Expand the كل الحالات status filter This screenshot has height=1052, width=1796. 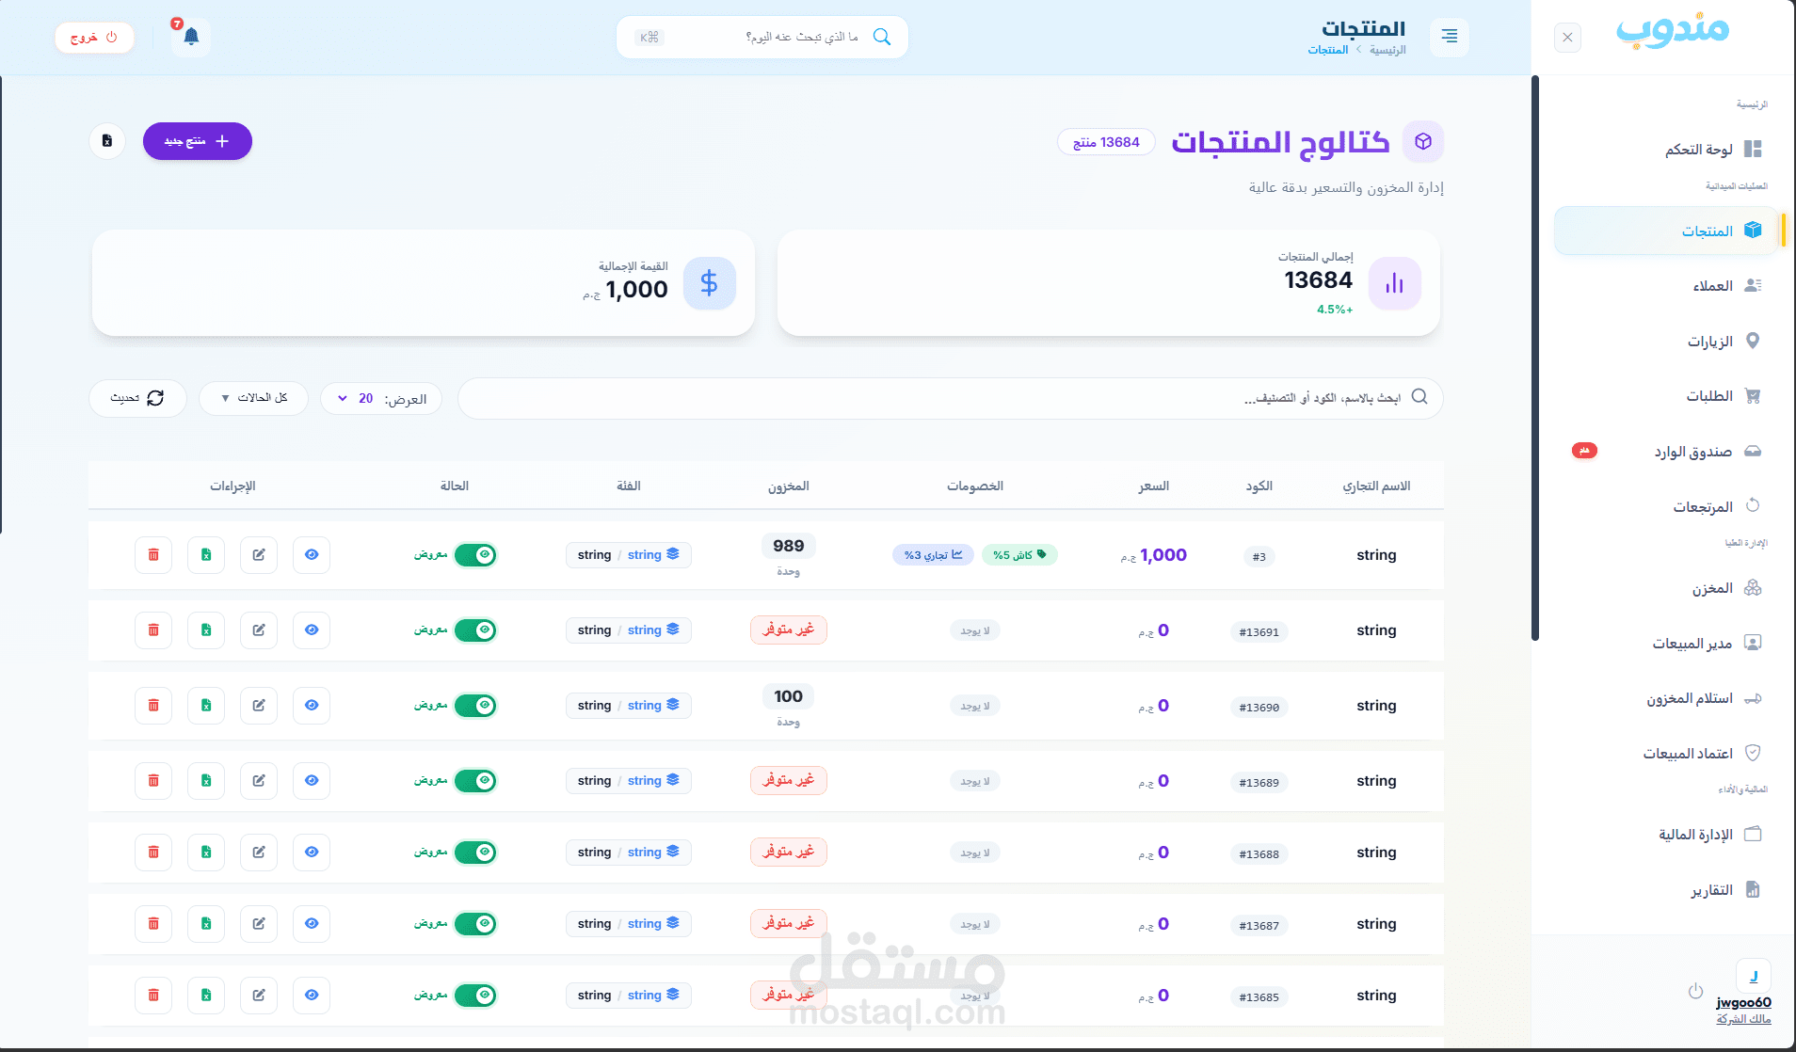[252, 397]
